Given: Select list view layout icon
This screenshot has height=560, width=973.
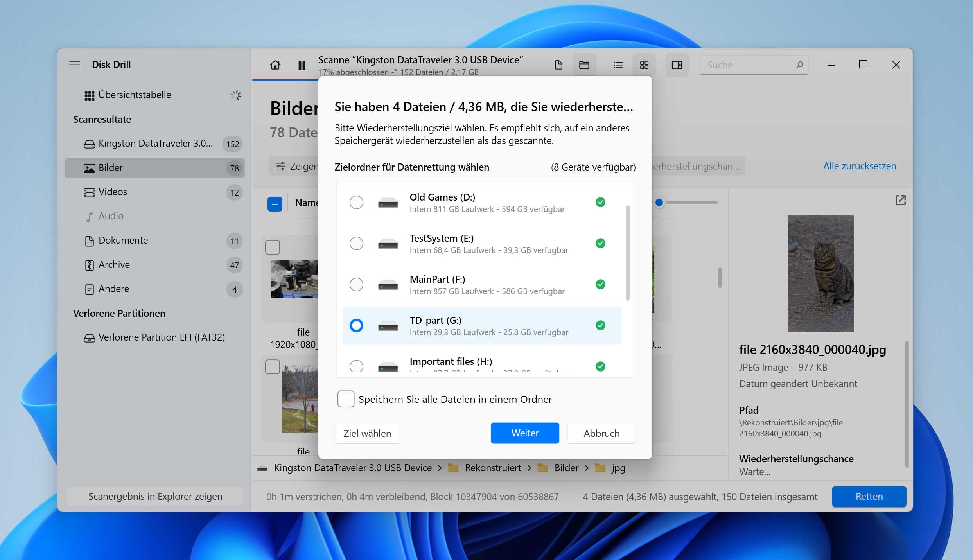Looking at the screenshot, I should 618,65.
